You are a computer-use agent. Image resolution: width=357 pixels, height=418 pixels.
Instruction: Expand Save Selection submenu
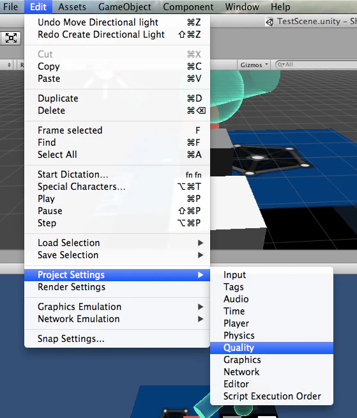tap(118, 255)
